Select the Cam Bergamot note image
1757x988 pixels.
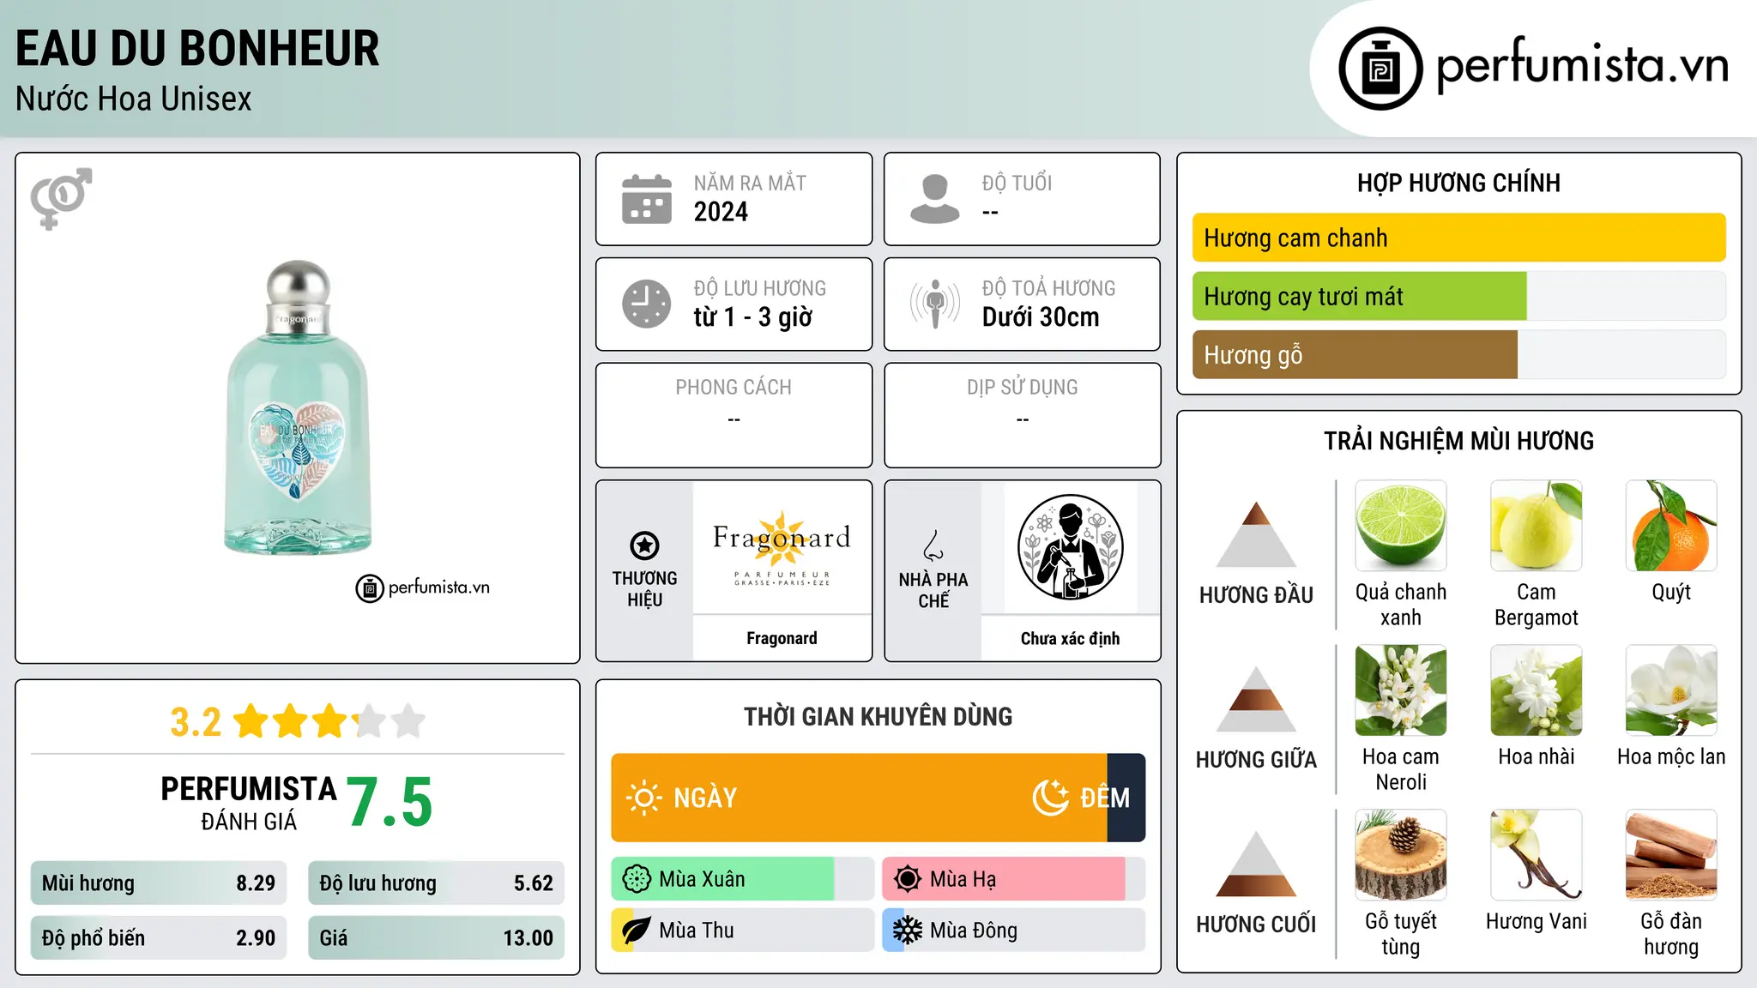[1537, 526]
